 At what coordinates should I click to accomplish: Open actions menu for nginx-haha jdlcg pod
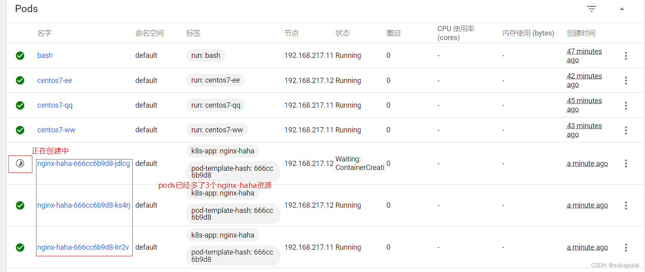click(x=626, y=164)
